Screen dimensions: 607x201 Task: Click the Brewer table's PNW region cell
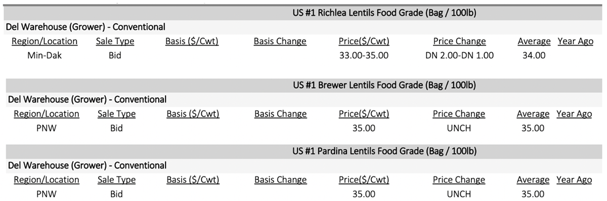coord(46,128)
